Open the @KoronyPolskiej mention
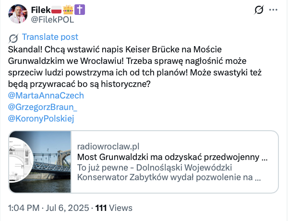The image size is (289, 221). (x=41, y=119)
